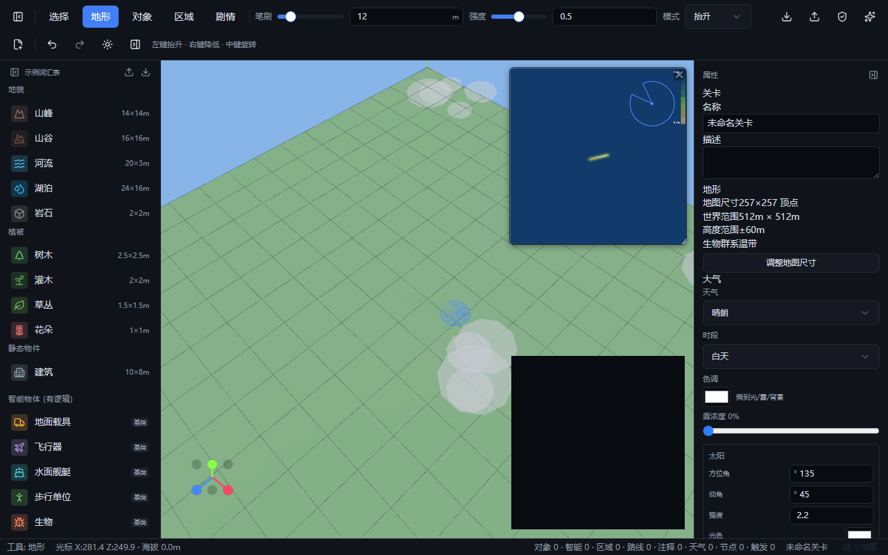Image resolution: width=888 pixels, height=555 pixels.
Task: Click the blue axis ball of the gizmo
Action: click(196, 490)
